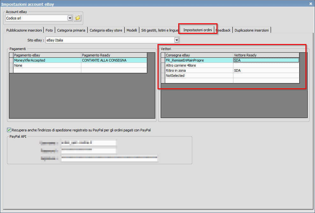
Task: Click the Consegna eBay column header
Action: (x=199, y=55)
